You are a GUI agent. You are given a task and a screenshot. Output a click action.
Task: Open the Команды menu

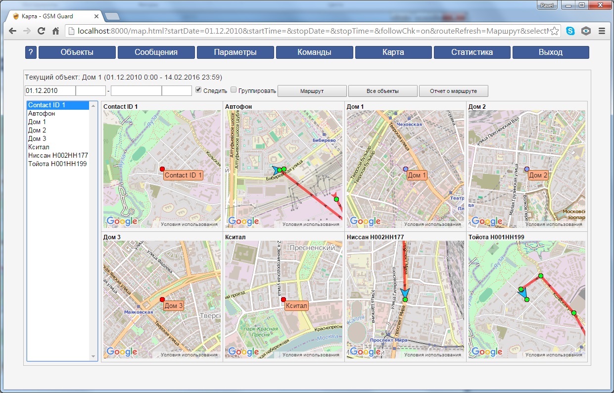[x=314, y=52]
